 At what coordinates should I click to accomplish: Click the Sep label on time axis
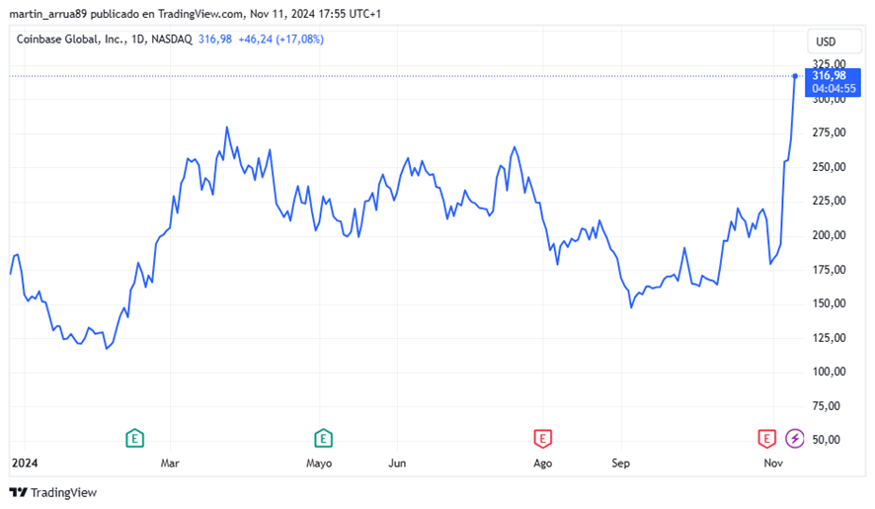620,464
